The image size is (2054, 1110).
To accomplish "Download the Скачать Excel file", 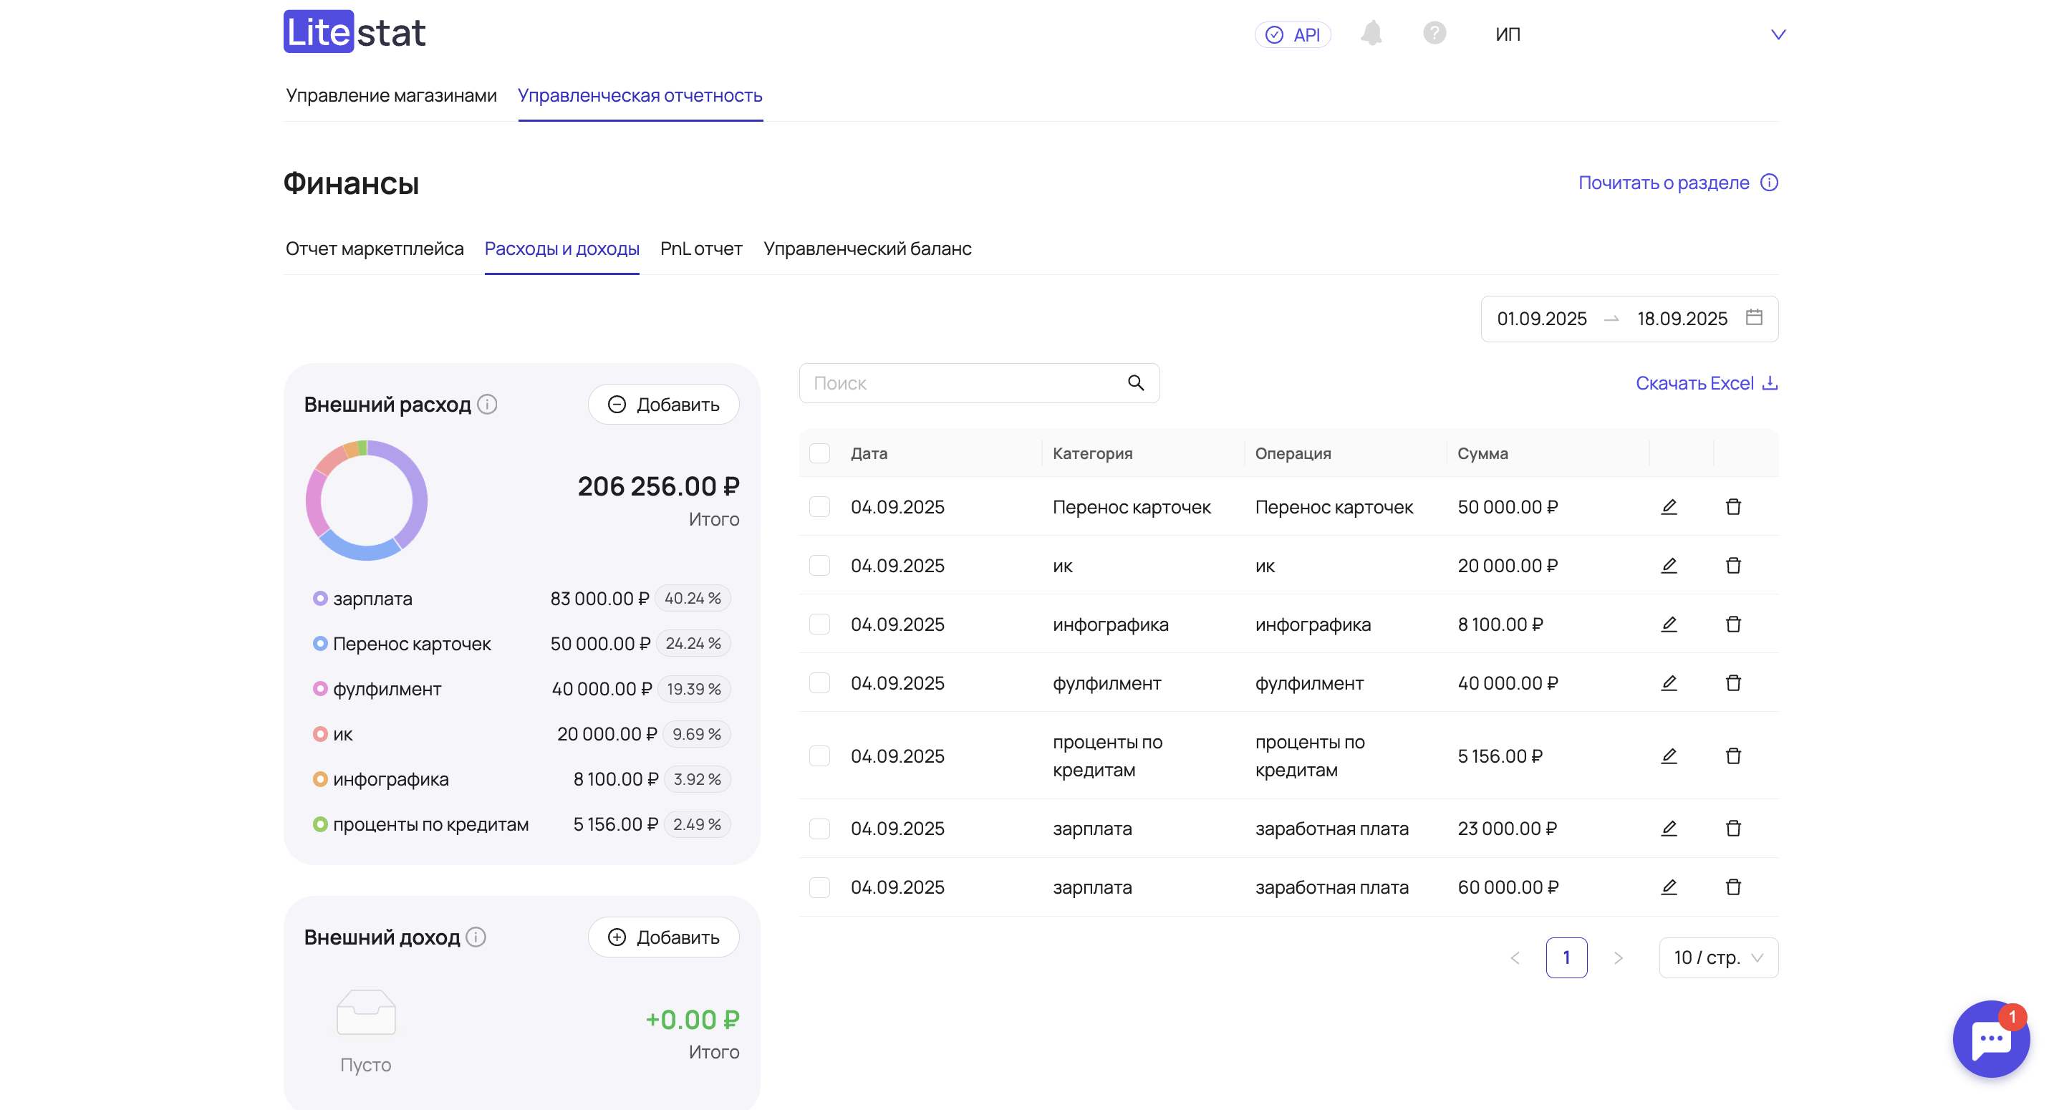I will click(1705, 384).
